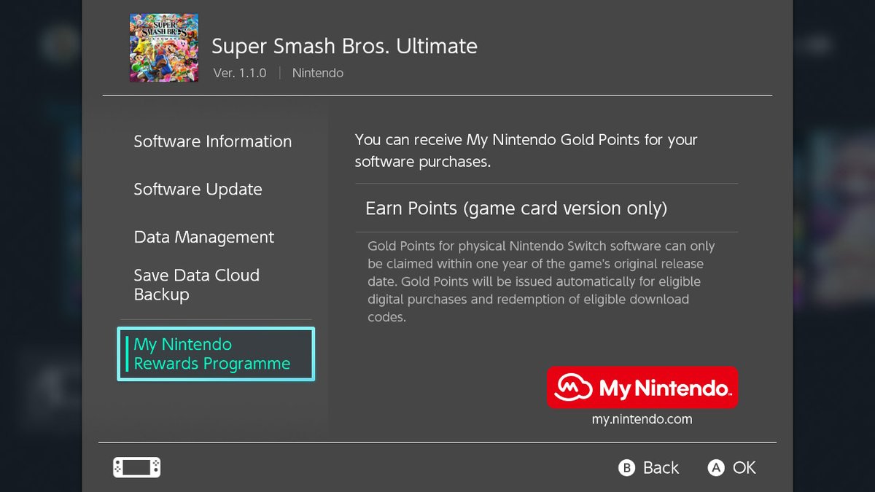Click the smiling cloud icon in the My Nintendo logo
This screenshot has width=875, height=492.
574,388
